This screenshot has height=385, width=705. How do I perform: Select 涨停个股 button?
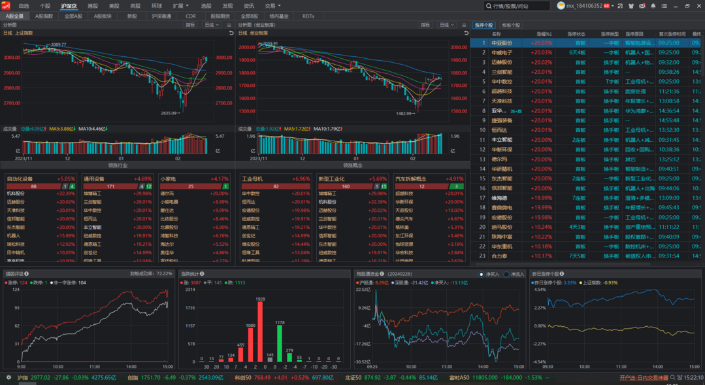coord(484,25)
